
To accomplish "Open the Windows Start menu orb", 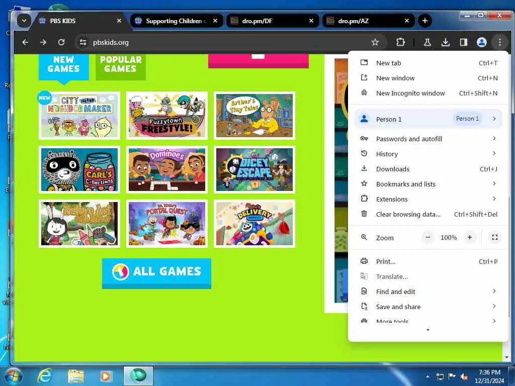I will pos(13,376).
